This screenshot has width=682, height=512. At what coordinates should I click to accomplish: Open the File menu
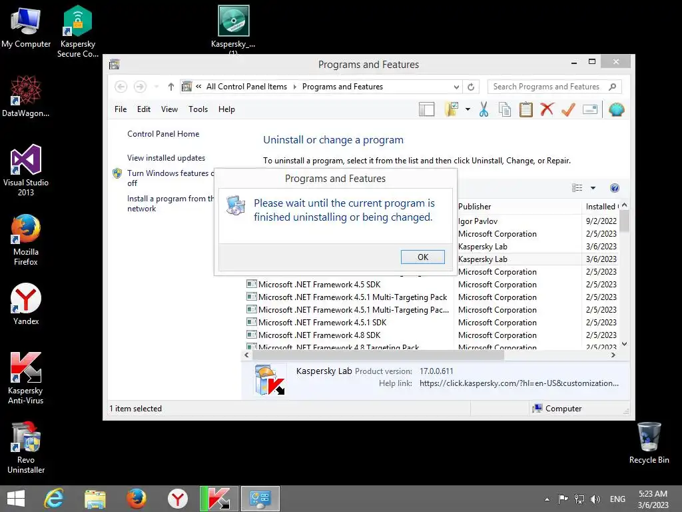121,109
